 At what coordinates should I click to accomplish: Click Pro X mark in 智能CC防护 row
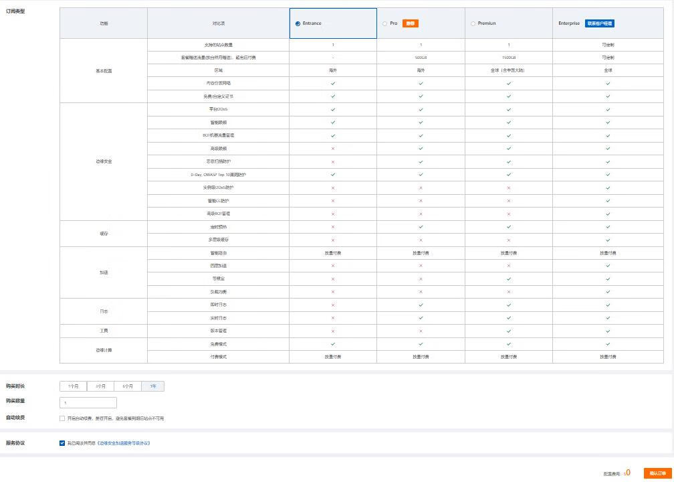coord(421,201)
